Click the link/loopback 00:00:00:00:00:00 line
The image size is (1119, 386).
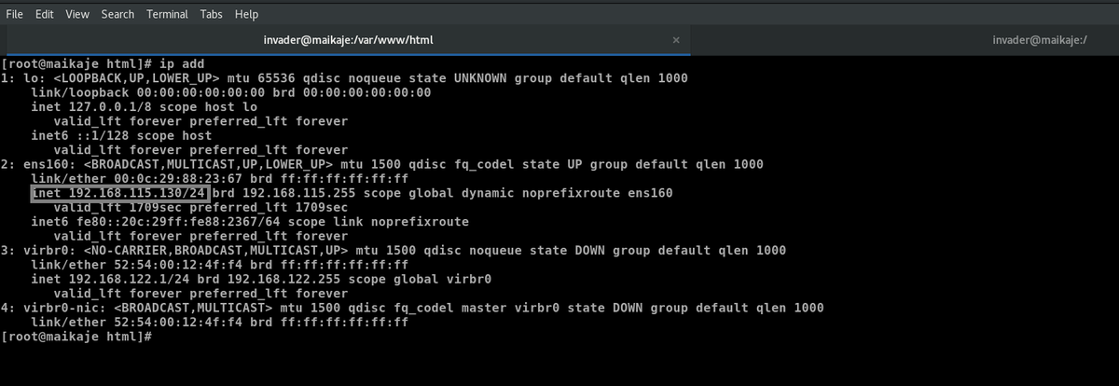pyautogui.click(x=231, y=92)
